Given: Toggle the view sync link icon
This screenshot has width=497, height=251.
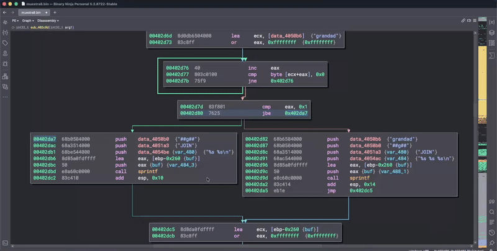Looking at the screenshot, I should 465,21.
